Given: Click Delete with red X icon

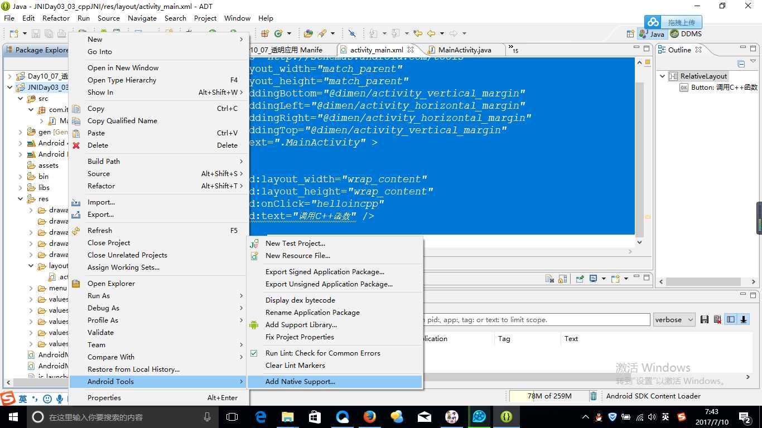Looking at the screenshot, I should pos(159,145).
